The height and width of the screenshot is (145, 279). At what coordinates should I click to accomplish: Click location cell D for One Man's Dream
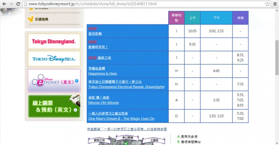pyautogui.click(x=177, y=116)
